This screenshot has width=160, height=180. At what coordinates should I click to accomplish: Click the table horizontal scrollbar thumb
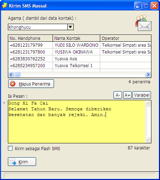tap(17, 74)
